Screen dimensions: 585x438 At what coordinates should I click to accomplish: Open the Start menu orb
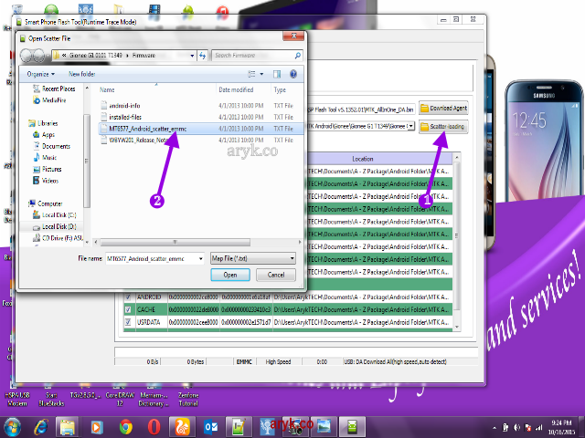coord(12,427)
